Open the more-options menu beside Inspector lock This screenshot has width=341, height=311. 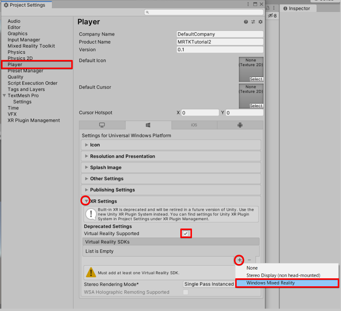click(274, 8)
